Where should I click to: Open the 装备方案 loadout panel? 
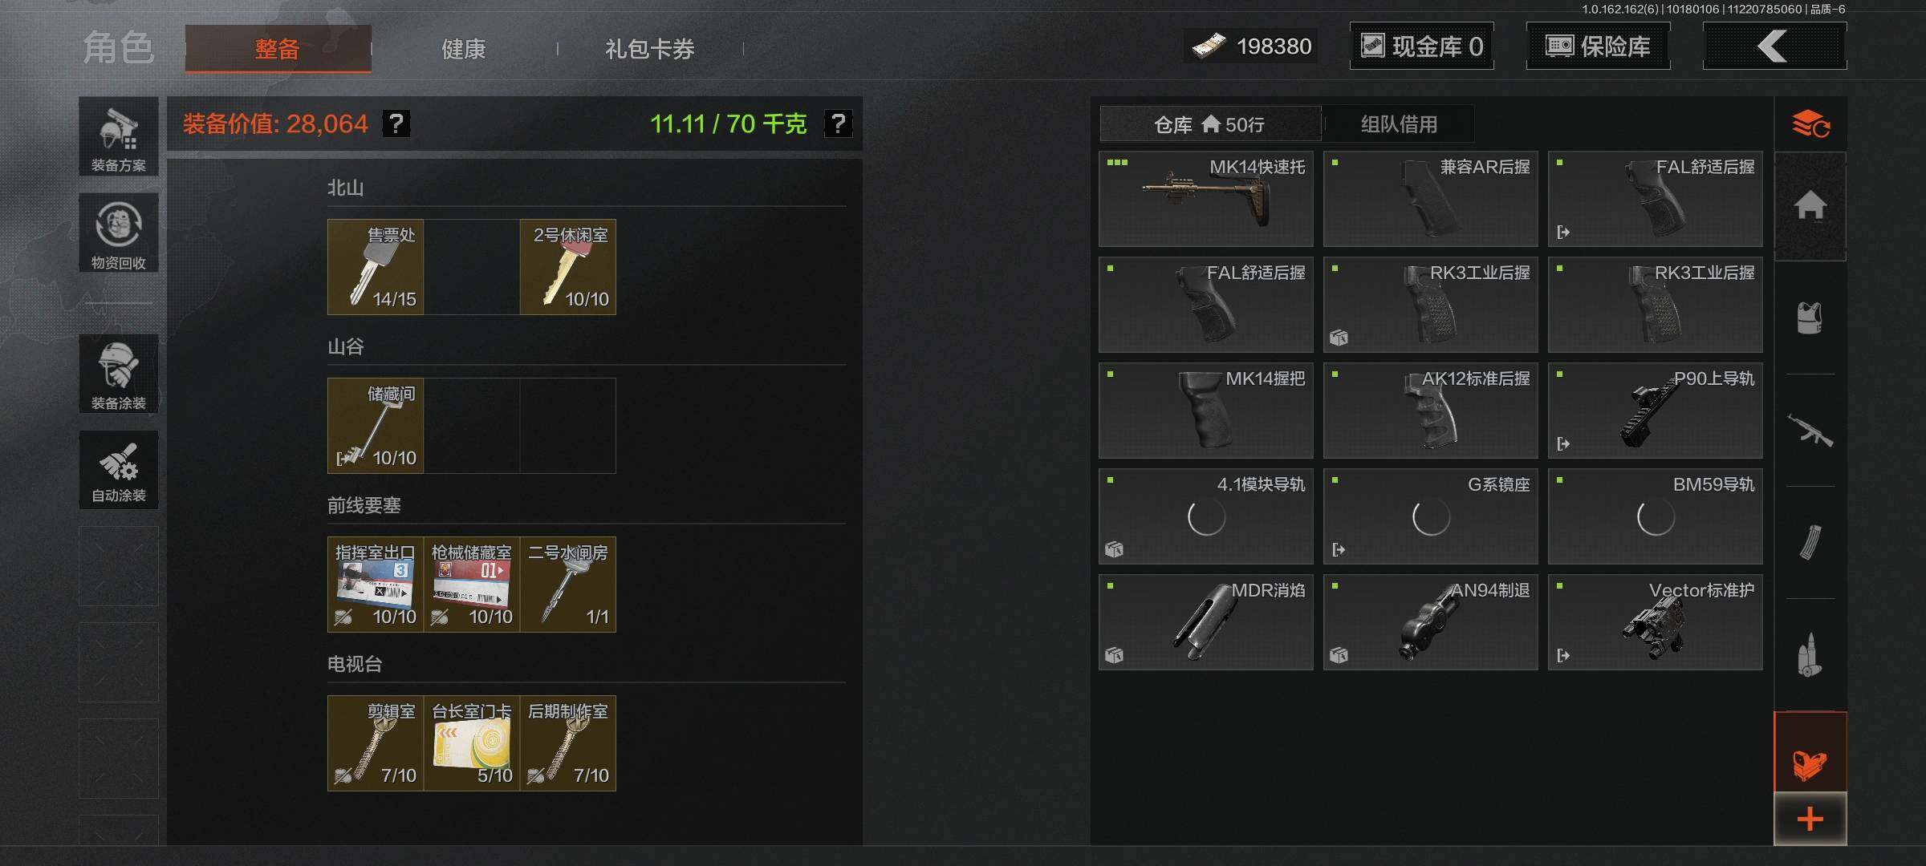[119, 137]
